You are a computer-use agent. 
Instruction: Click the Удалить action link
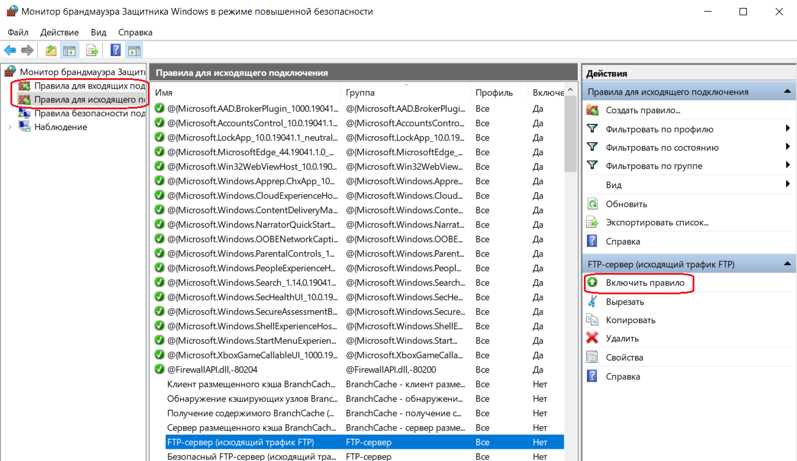622,338
